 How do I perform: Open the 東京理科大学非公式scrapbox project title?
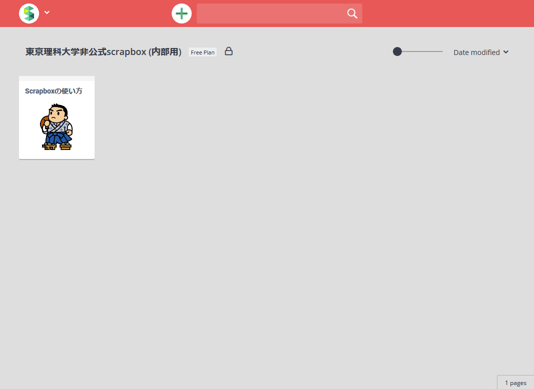click(104, 51)
